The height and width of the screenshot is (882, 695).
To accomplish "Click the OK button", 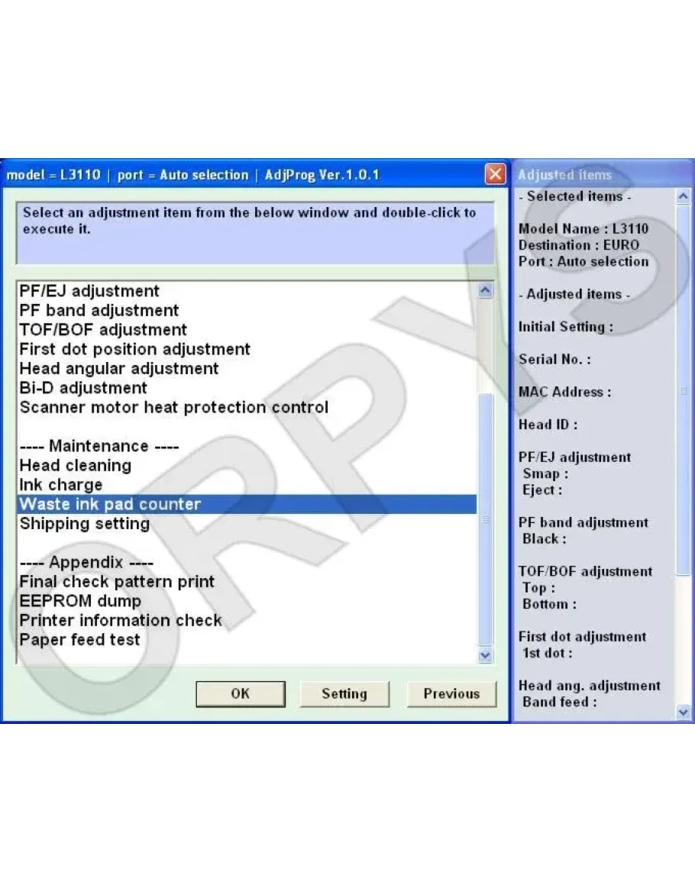I will tap(240, 693).
